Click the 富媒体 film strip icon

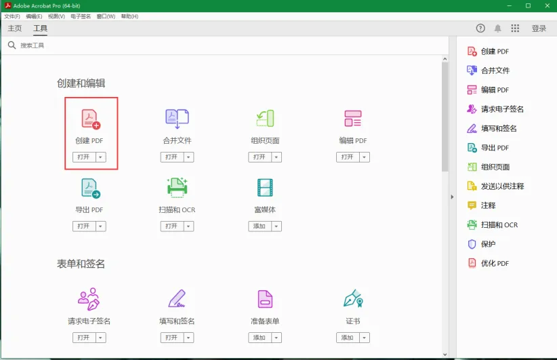265,188
